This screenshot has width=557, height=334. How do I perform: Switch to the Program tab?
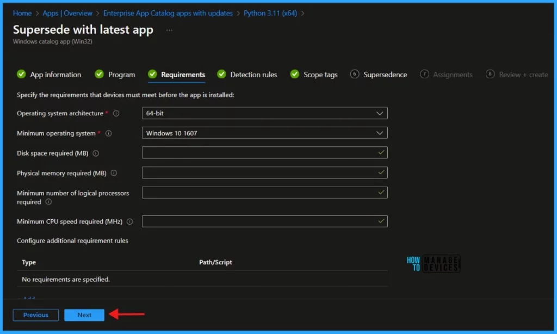pos(121,75)
